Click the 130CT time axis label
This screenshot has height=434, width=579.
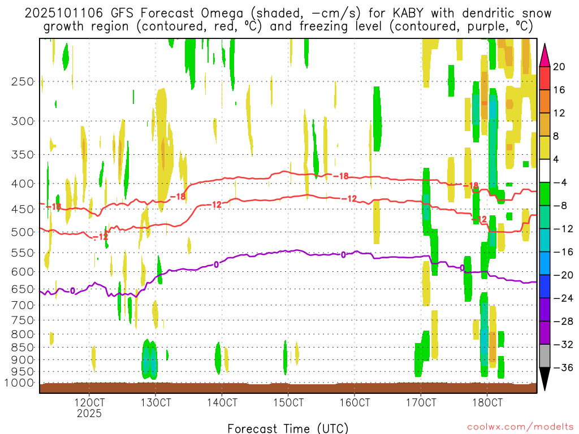click(156, 402)
